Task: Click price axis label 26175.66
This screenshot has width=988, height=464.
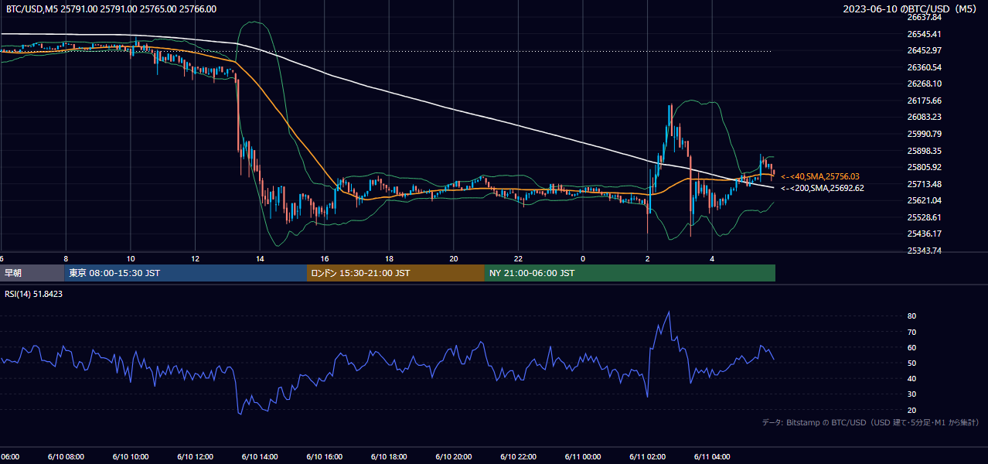Action: [x=924, y=101]
